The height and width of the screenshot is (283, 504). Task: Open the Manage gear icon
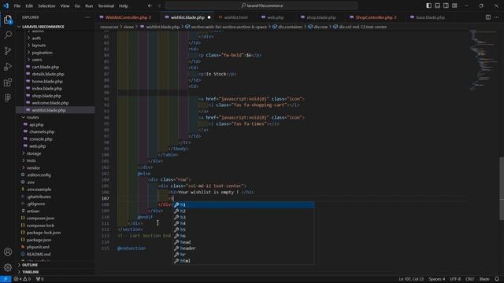(8, 267)
